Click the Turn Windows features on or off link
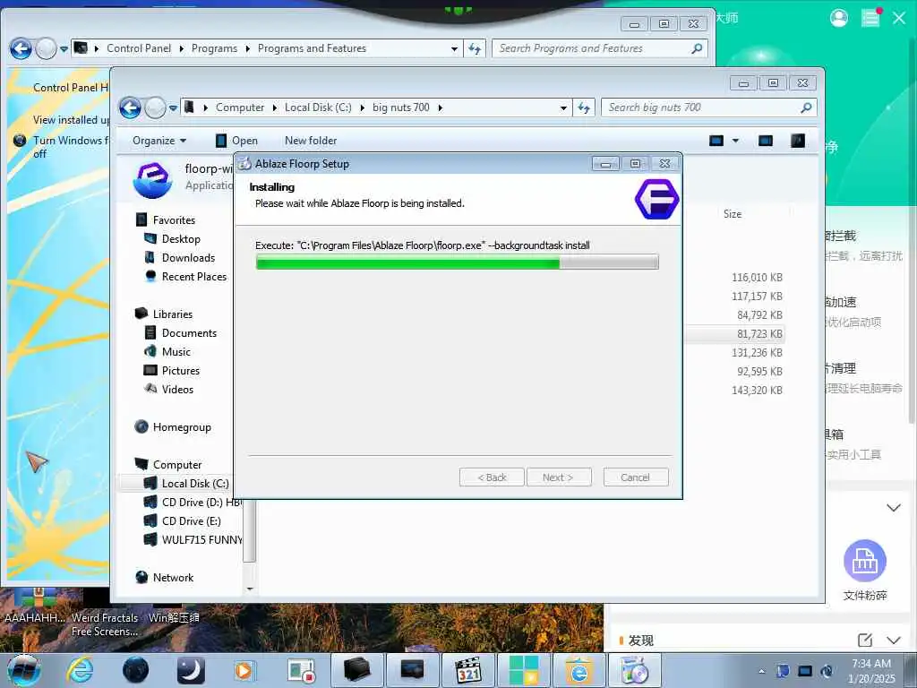This screenshot has width=917, height=688. [70, 147]
